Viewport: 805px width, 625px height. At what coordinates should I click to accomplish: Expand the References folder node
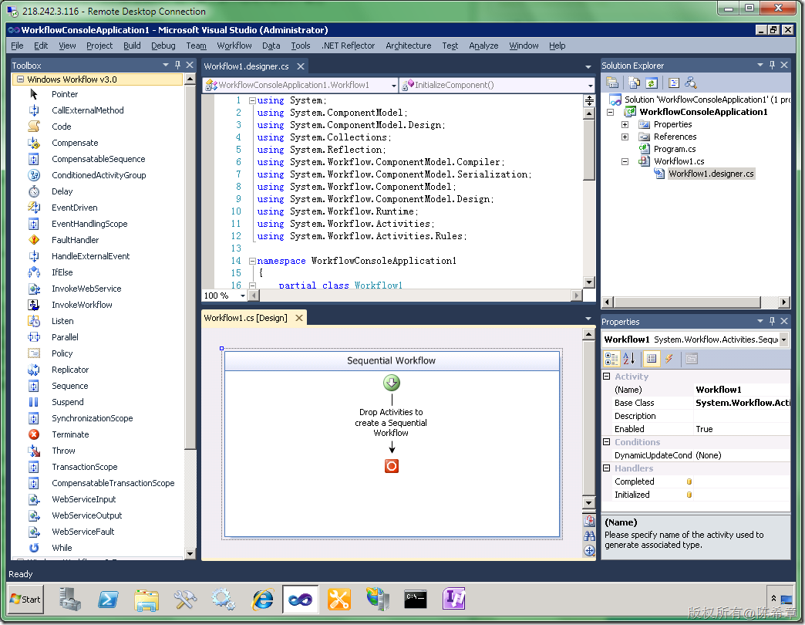[625, 137]
